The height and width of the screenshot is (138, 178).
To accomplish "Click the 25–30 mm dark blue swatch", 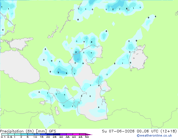I will 56,134.
